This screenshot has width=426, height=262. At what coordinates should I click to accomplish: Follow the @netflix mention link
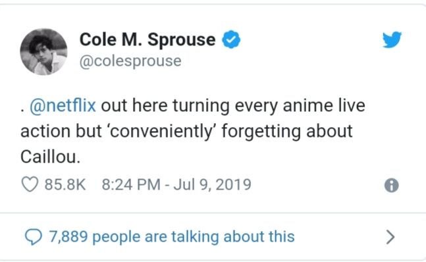coord(63,105)
